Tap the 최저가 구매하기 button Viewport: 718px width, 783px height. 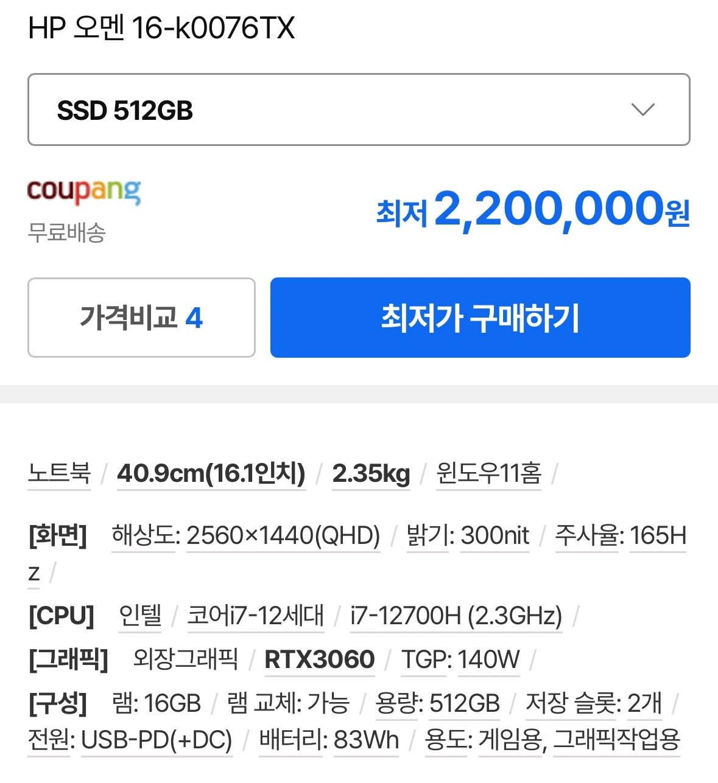pos(480,318)
